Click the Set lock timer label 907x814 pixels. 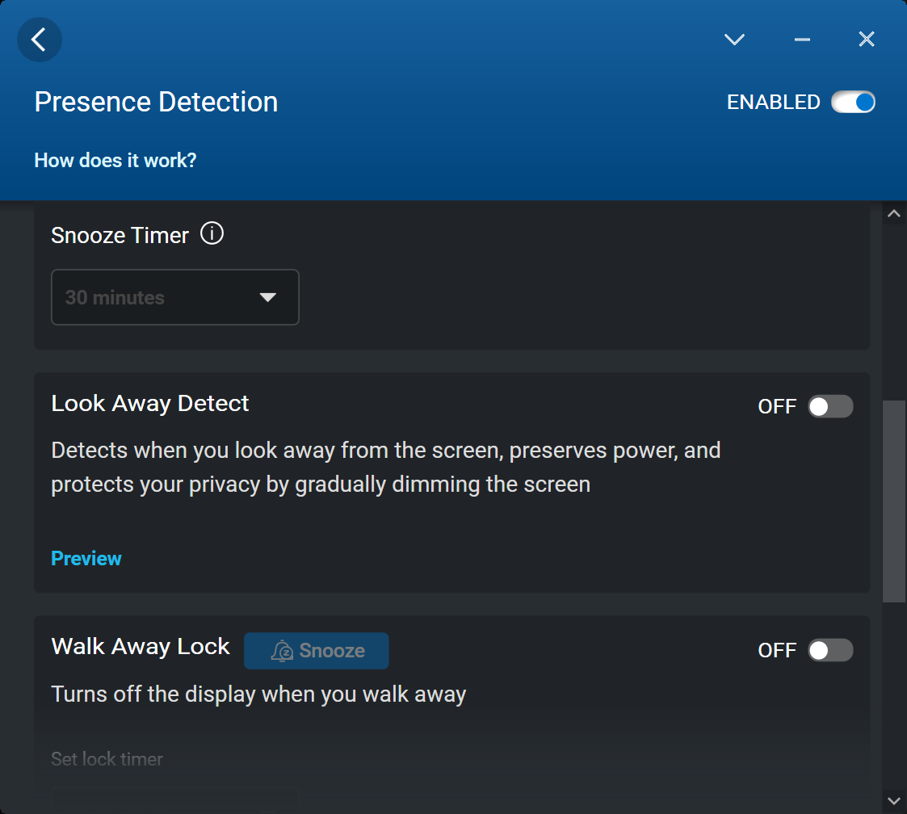[107, 759]
